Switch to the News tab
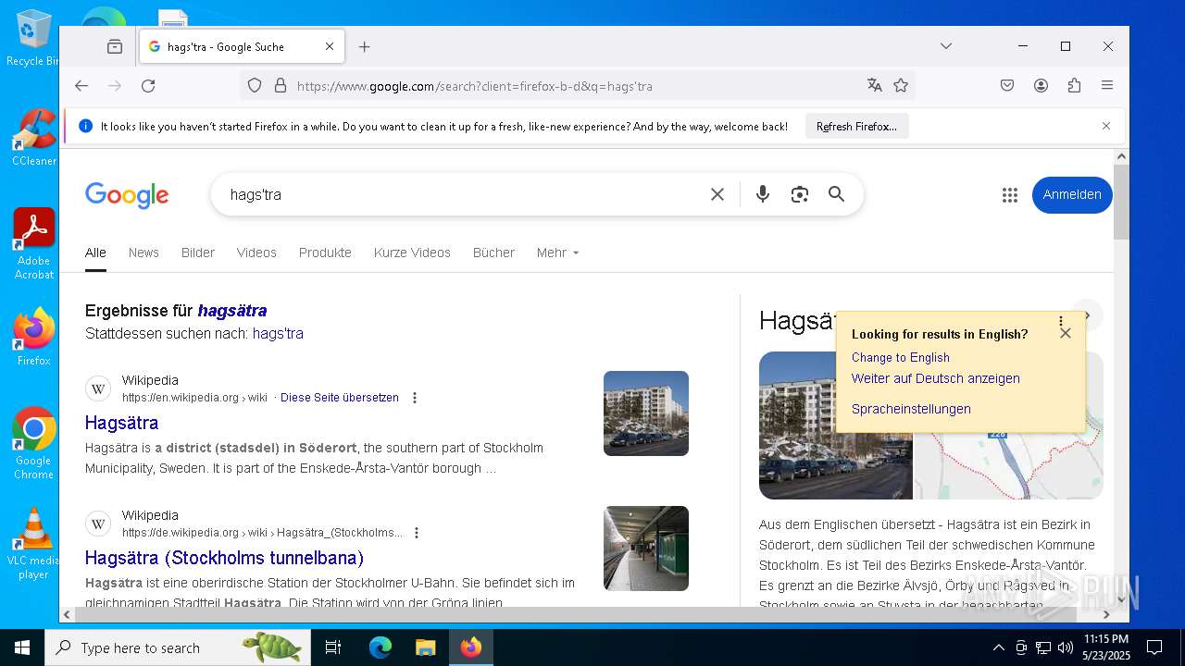The width and height of the screenshot is (1185, 666). [143, 253]
